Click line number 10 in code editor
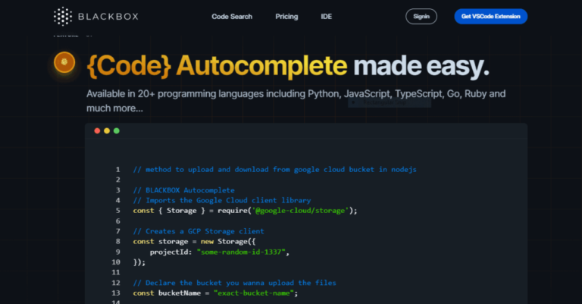The width and height of the screenshot is (582, 304). click(116, 262)
